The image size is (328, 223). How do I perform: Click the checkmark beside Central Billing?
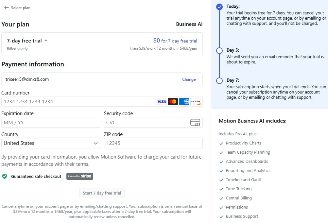point(221,198)
